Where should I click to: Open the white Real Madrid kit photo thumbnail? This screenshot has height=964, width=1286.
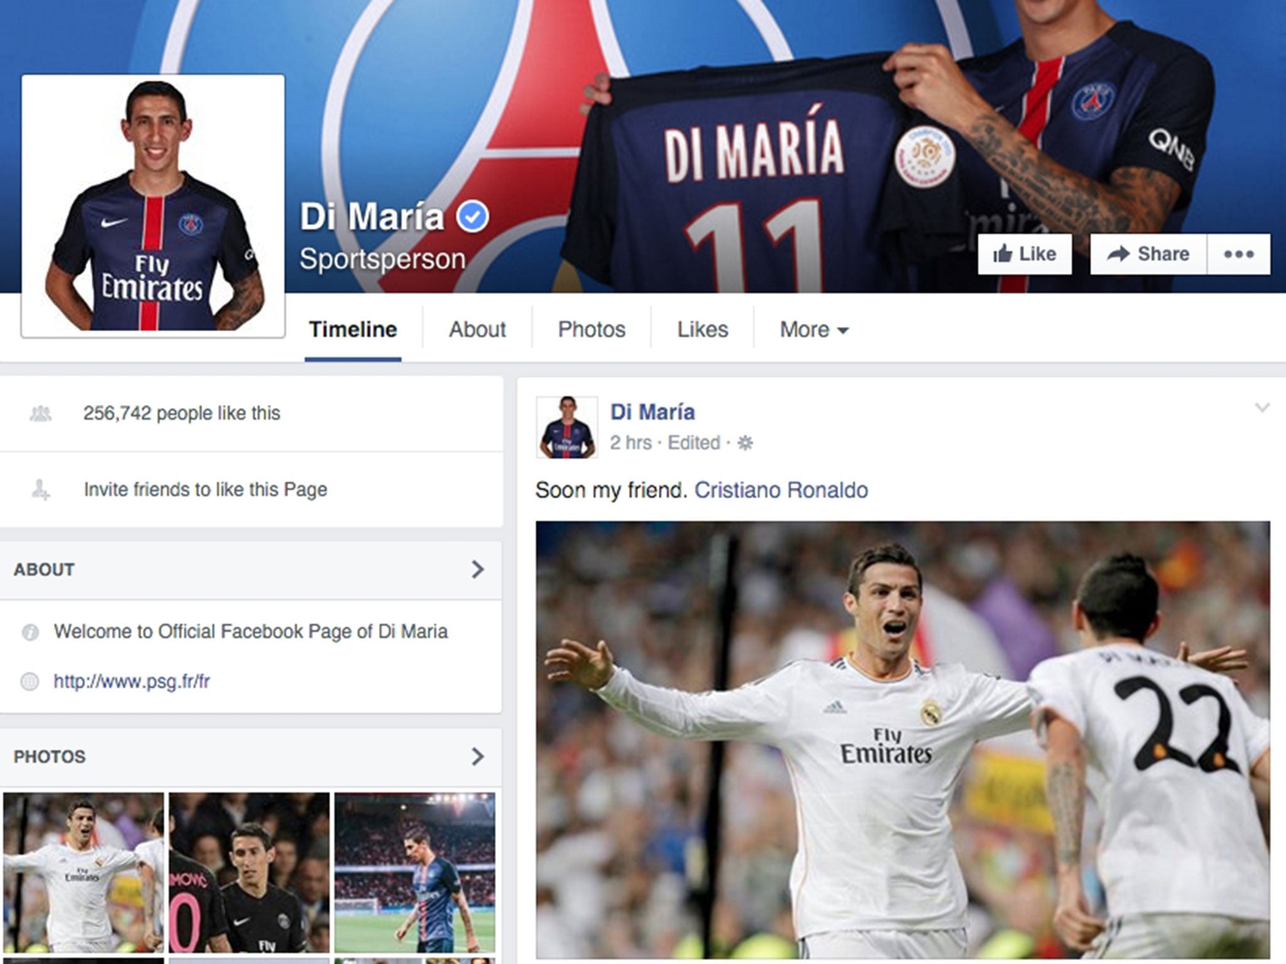tap(84, 872)
